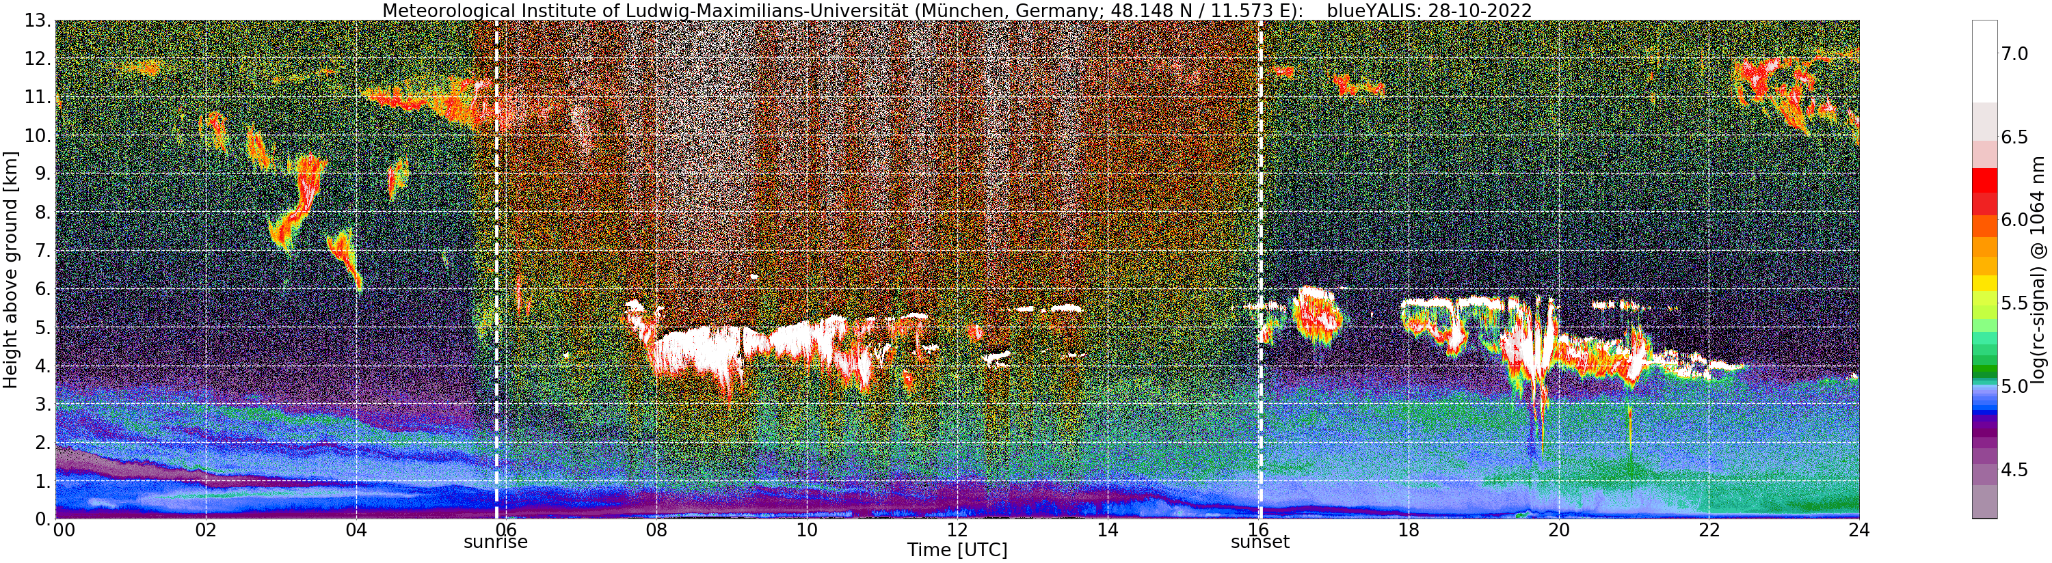2052x563 pixels.
Task: Click the time axis tick label 20
Action: click(x=1559, y=530)
